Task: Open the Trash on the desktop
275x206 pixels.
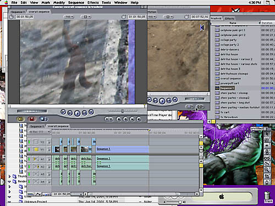Action: click(x=268, y=197)
